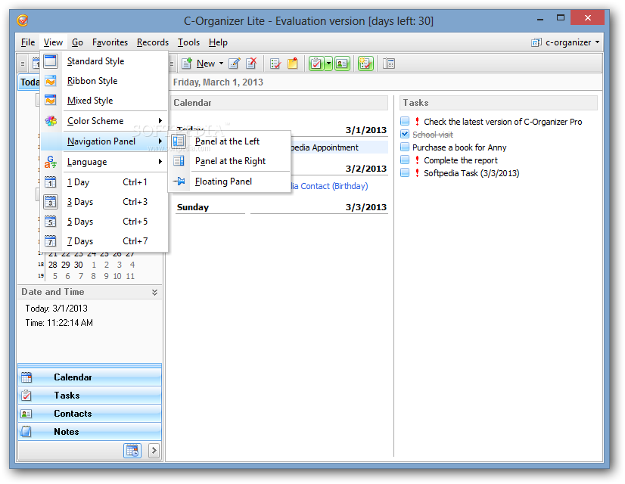Select day 29 in the mini calendar
This screenshot has width=625, height=484.
[x=65, y=265]
